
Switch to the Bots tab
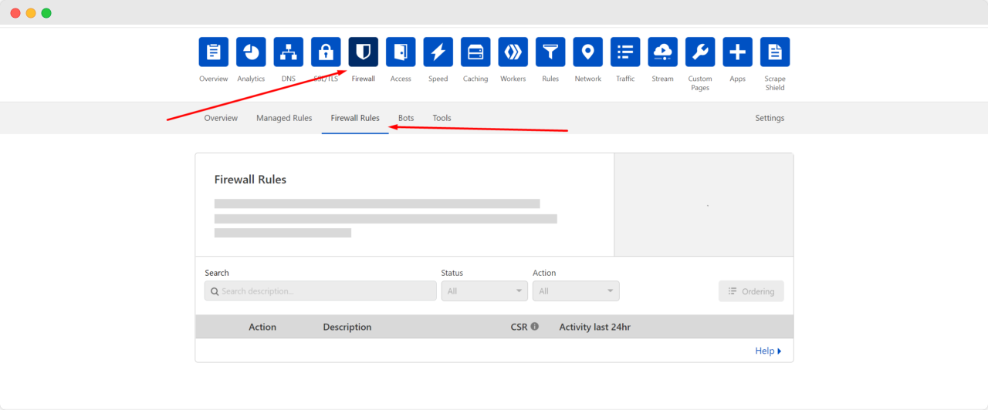pyautogui.click(x=406, y=118)
